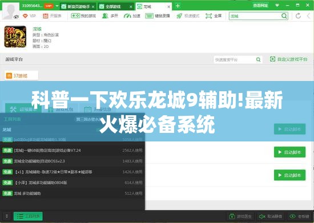This screenshot has height=223, width=314.
Task: Select the 龙城 heading in tool list
Action: tap(7, 130)
